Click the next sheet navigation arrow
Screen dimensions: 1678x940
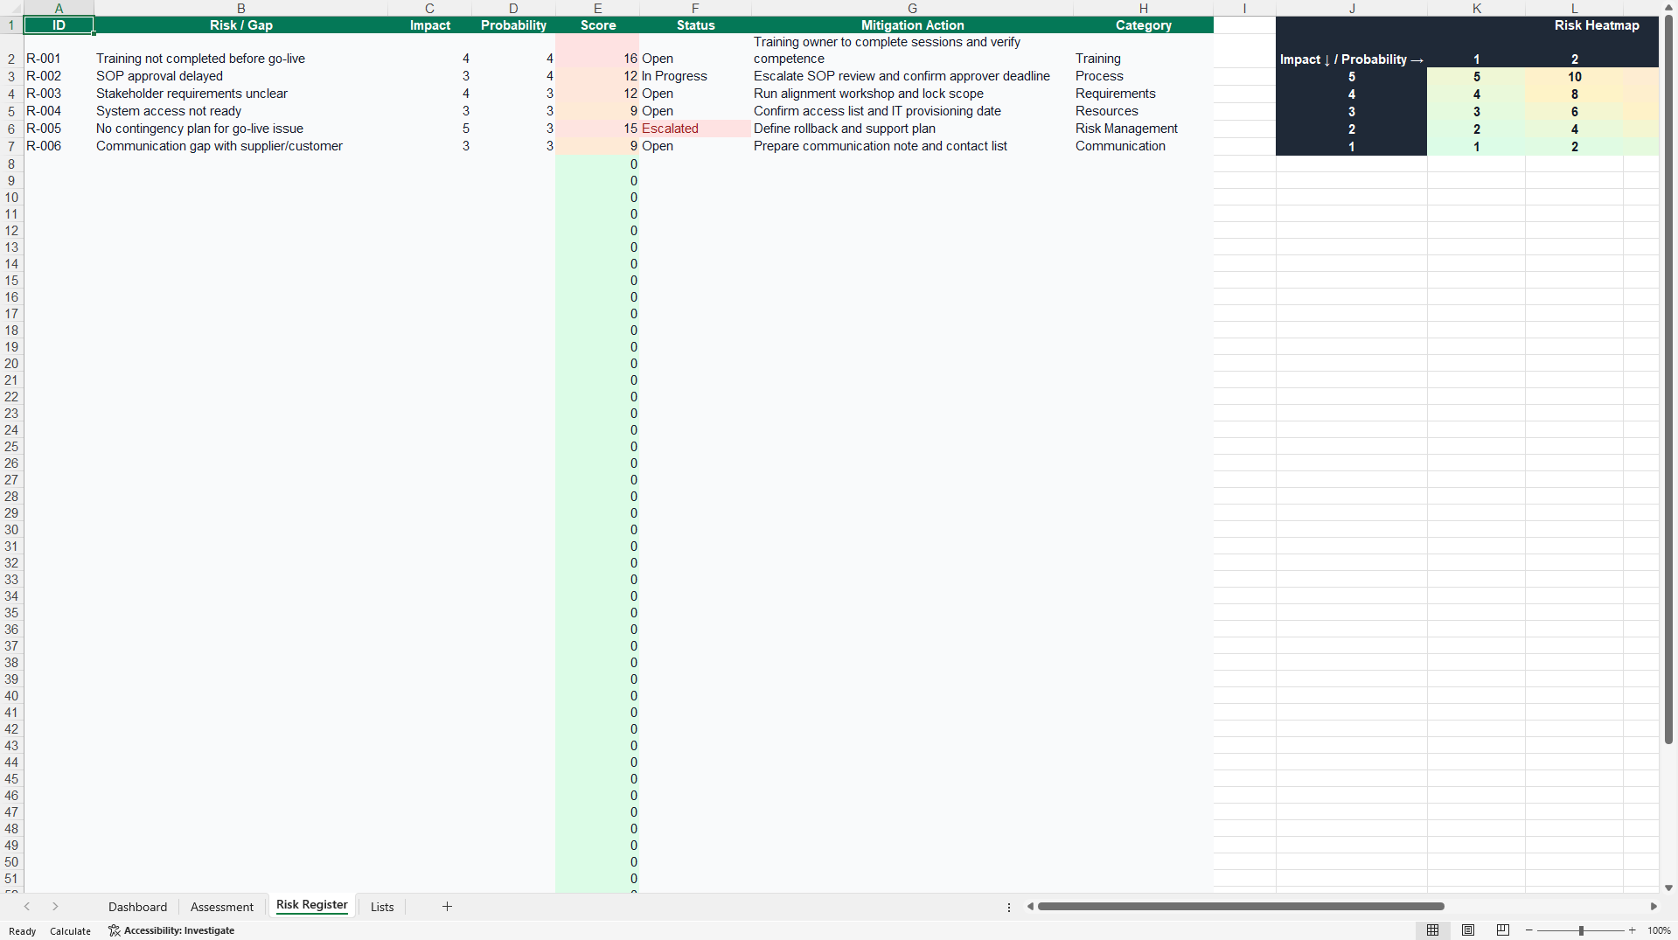coord(55,907)
